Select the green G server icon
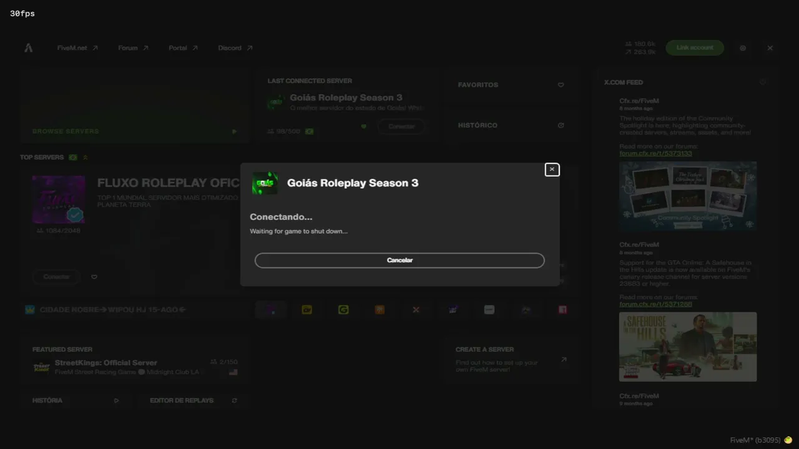 tap(343, 309)
